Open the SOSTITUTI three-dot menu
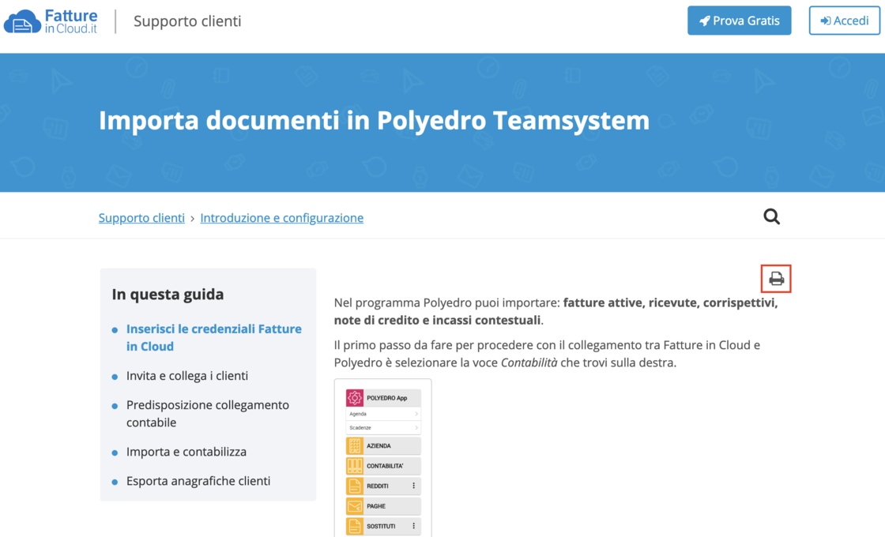885x537 pixels. coord(413,526)
